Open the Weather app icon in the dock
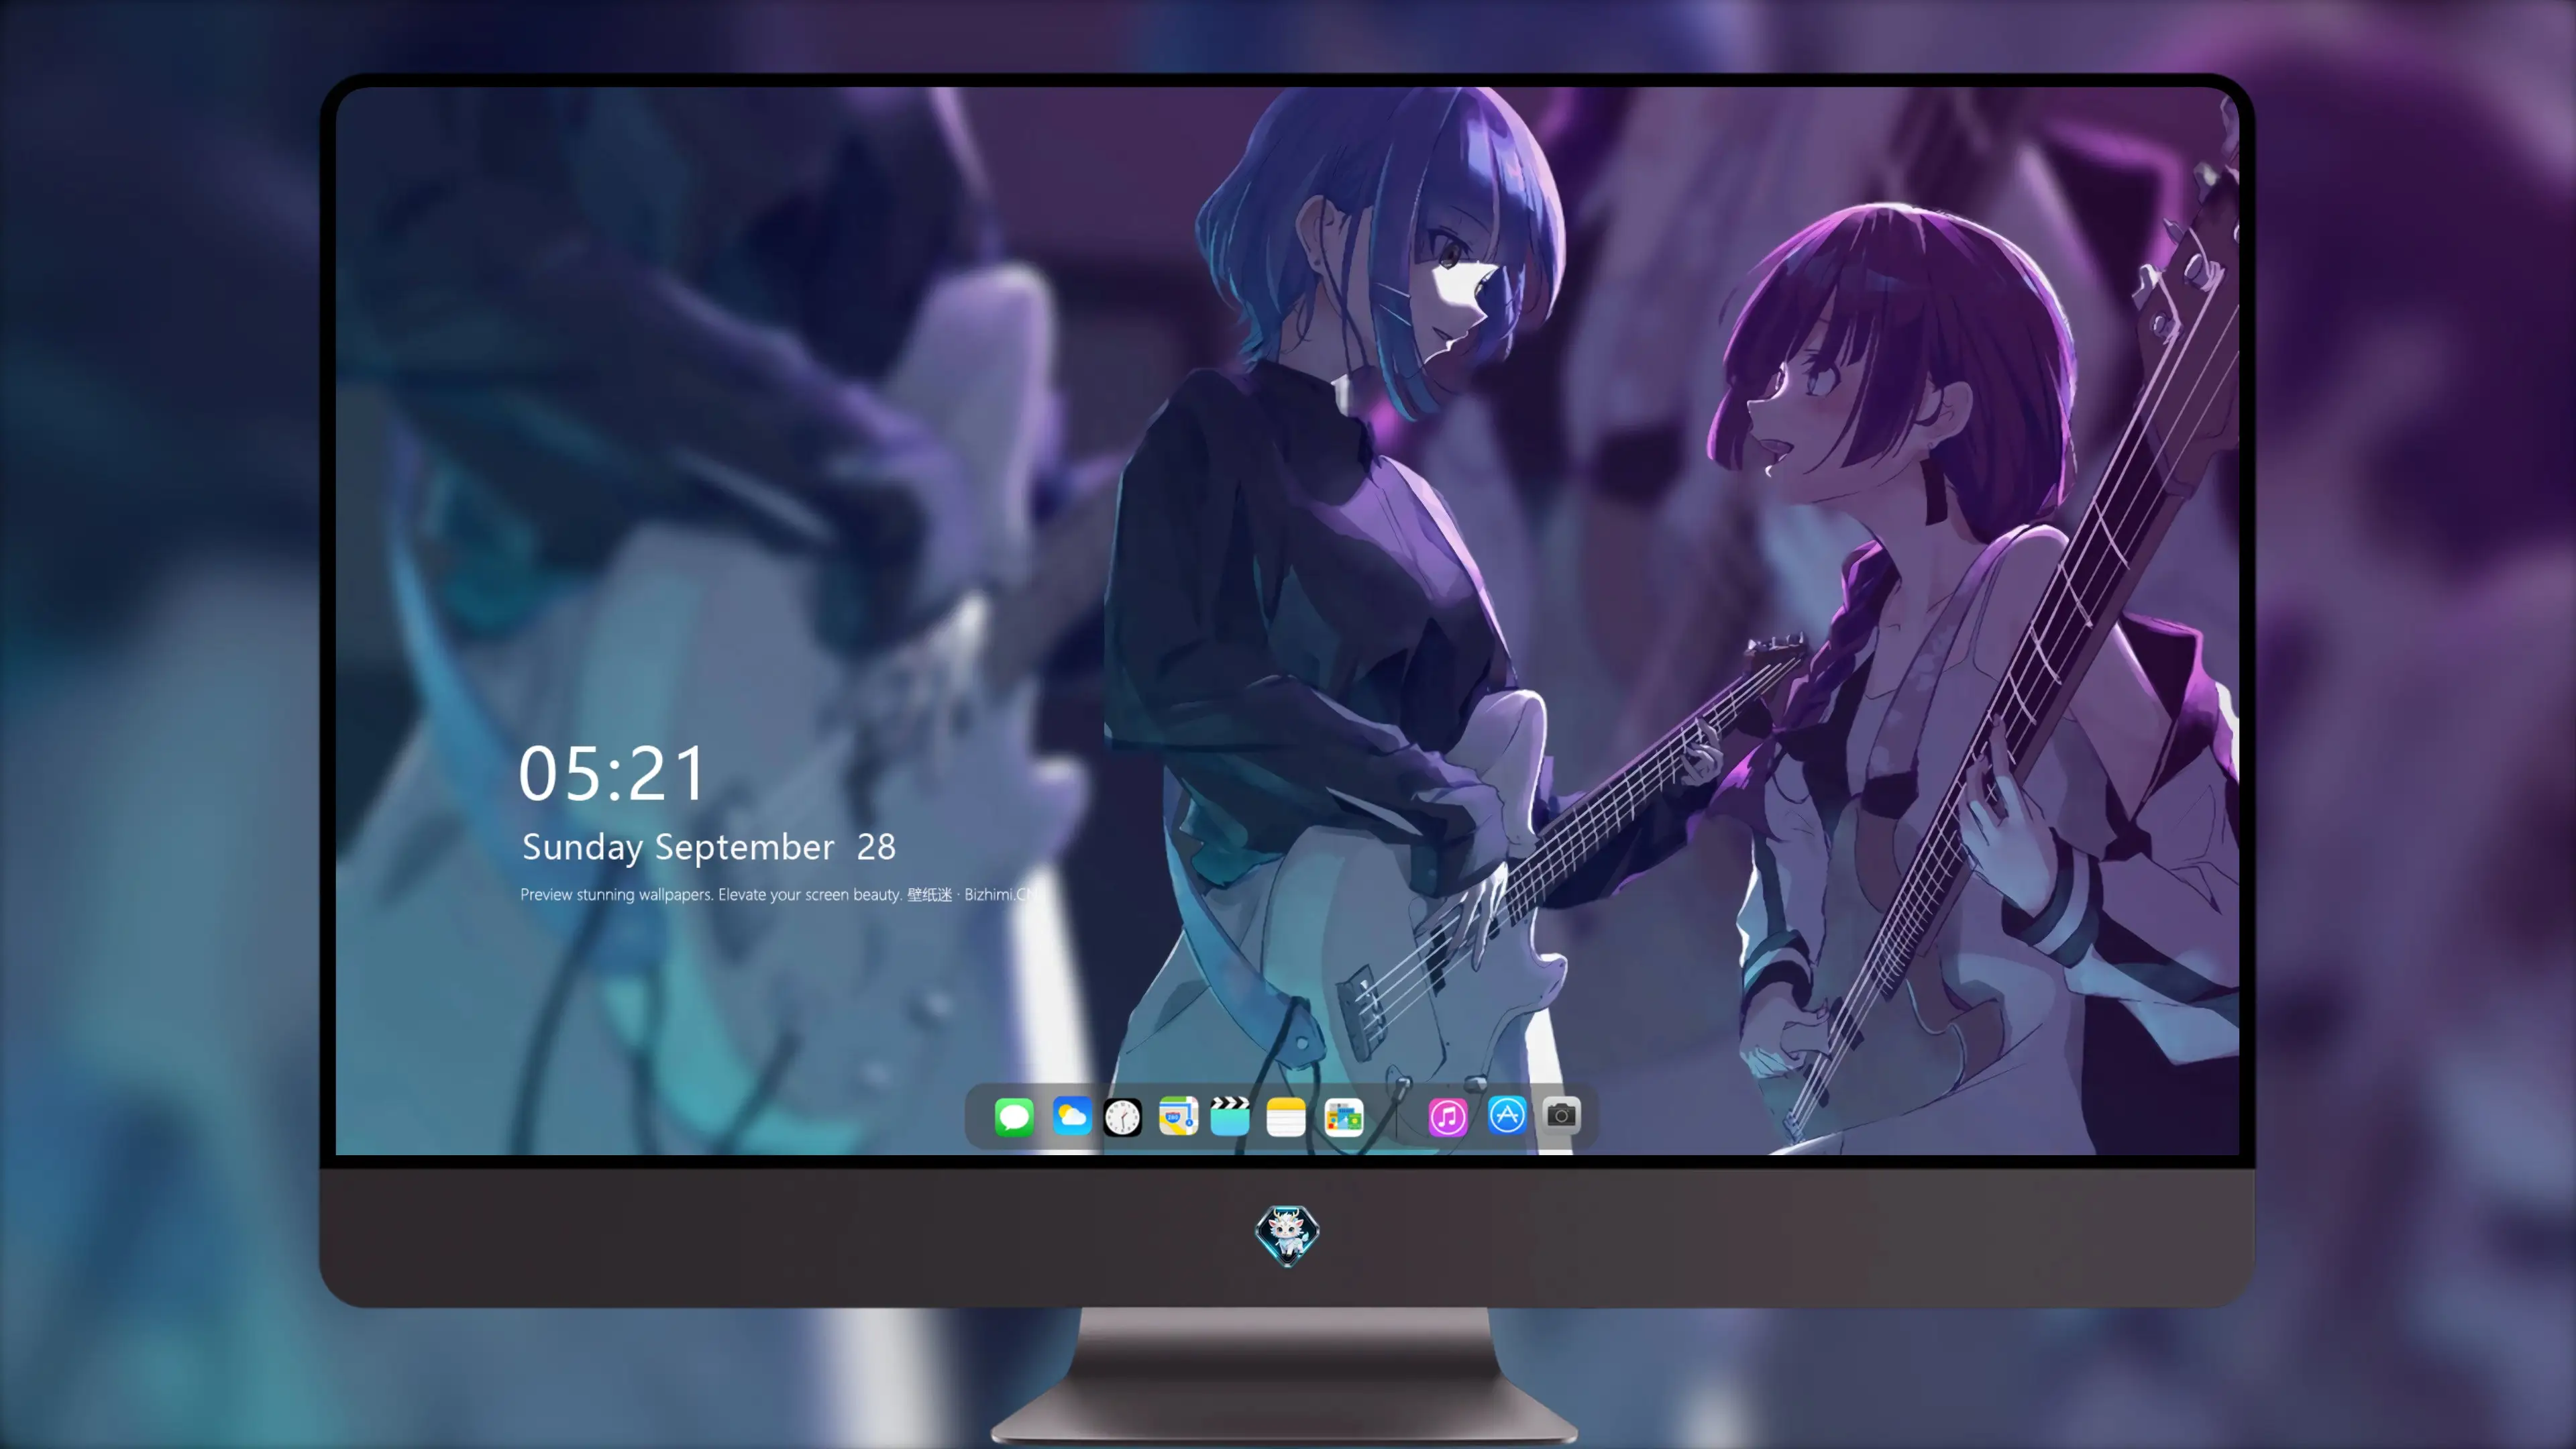The height and width of the screenshot is (1449, 2576). [x=1071, y=1116]
